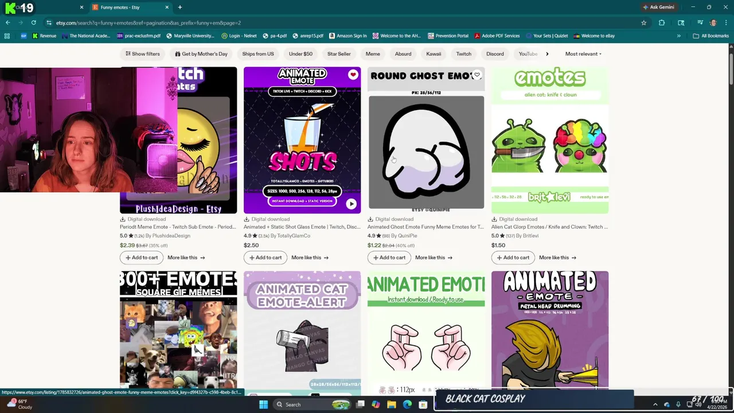
Task: Open Welcome to eBay bookmark
Action: click(x=594, y=36)
